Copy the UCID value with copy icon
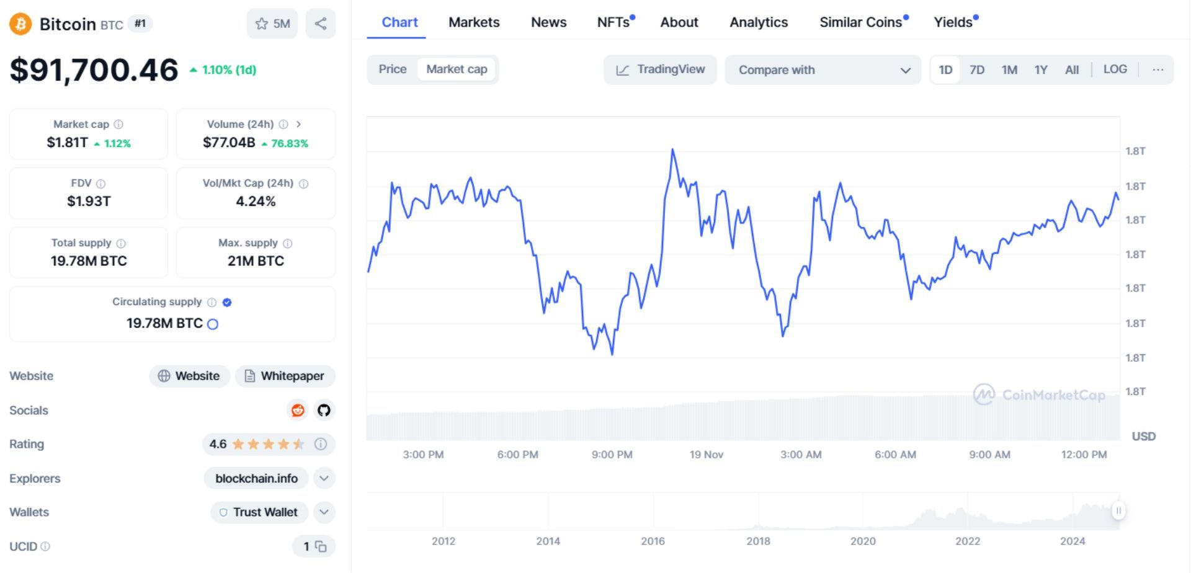Image resolution: width=1191 pixels, height=573 pixels. (321, 546)
